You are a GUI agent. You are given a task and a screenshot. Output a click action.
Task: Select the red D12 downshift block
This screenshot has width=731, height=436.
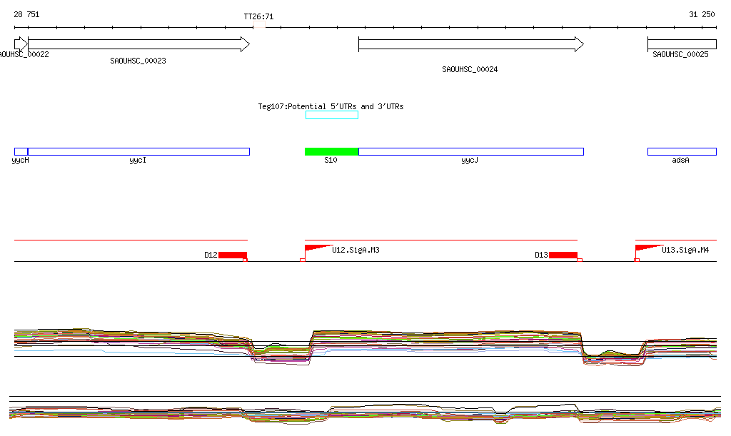232,255
